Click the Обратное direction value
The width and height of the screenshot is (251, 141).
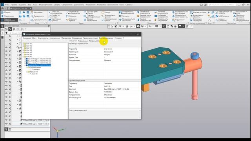pos(108,95)
